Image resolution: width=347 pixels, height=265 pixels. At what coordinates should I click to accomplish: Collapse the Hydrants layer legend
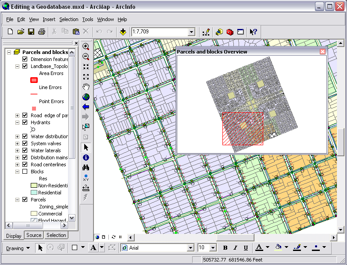point(17,122)
